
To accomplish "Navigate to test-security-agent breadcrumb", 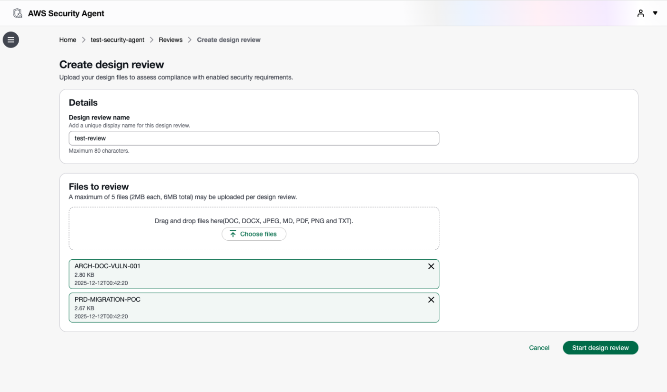I will [117, 40].
